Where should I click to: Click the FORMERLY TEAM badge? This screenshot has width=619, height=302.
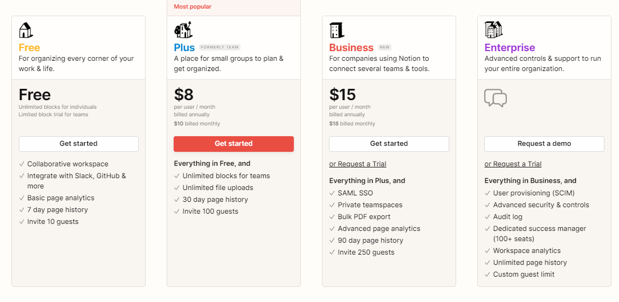pyautogui.click(x=219, y=47)
